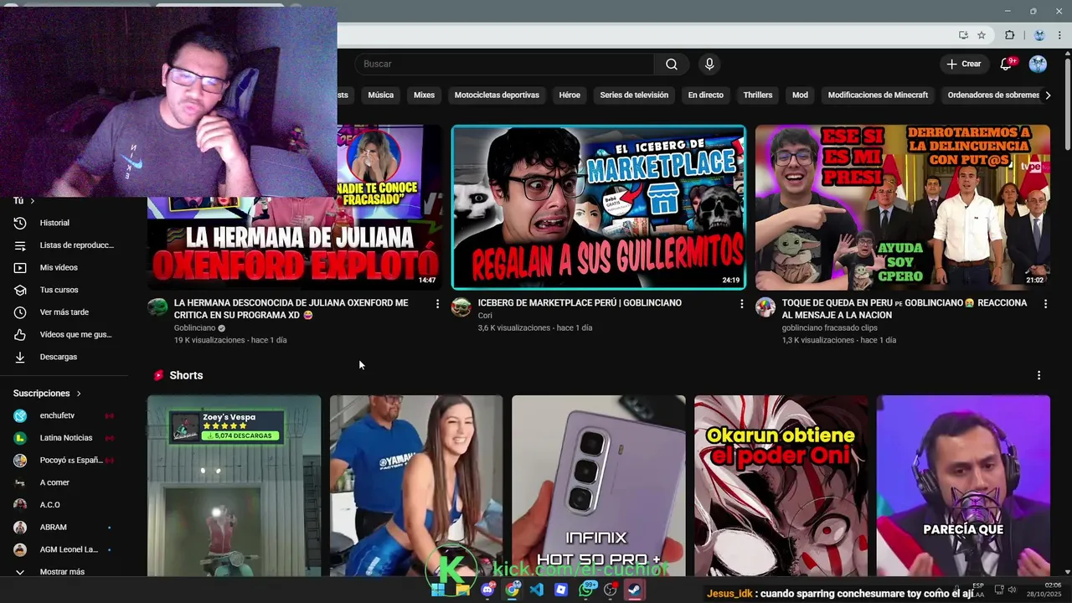Expand the Suscripciones section header
The height and width of the screenshot is (603, 1072).
(x=47, y=394)
